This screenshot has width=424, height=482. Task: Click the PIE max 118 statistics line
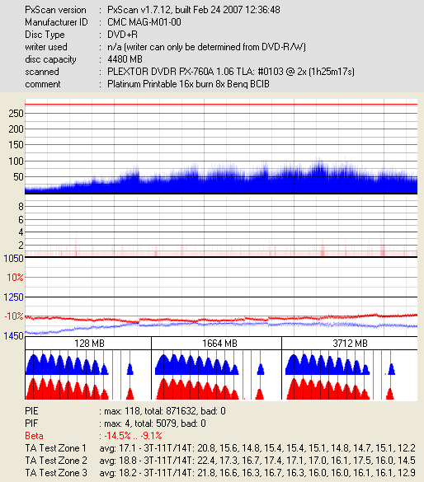(x=125, y=411)
